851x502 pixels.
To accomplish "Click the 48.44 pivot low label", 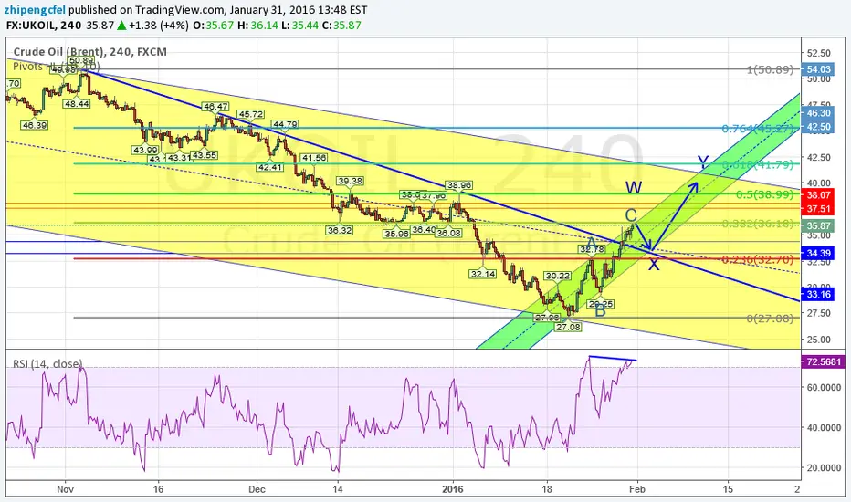I will coord(77,104).
